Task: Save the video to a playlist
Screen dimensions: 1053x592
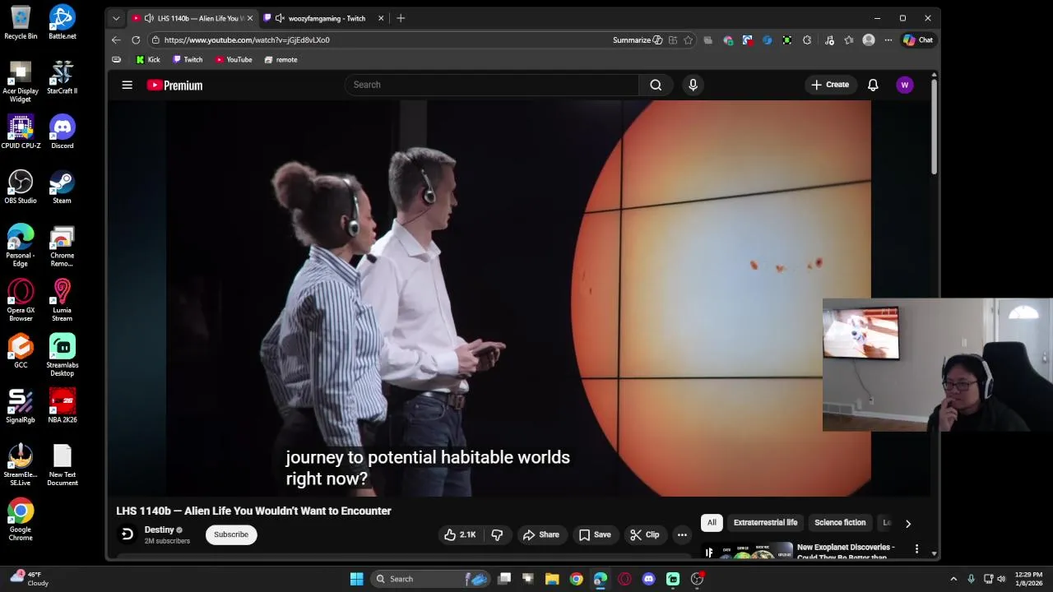Action: pos(594,534)
